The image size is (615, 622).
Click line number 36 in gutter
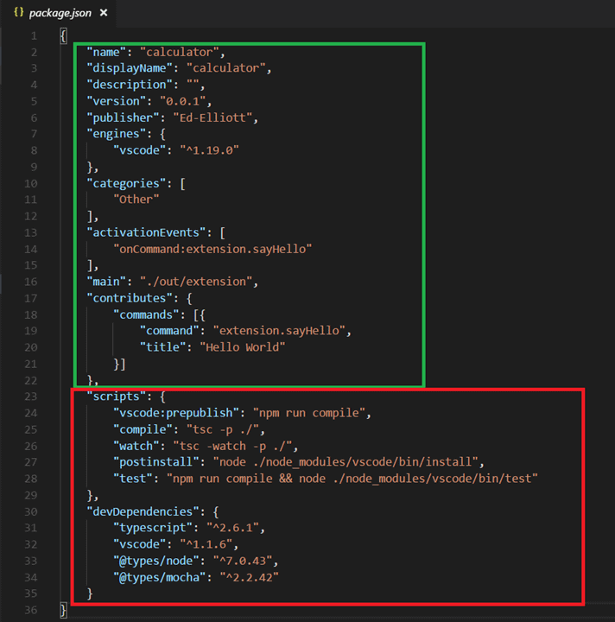click(31, 610)
